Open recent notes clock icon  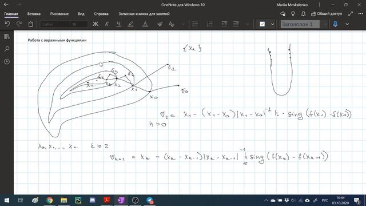pos(7,62)
